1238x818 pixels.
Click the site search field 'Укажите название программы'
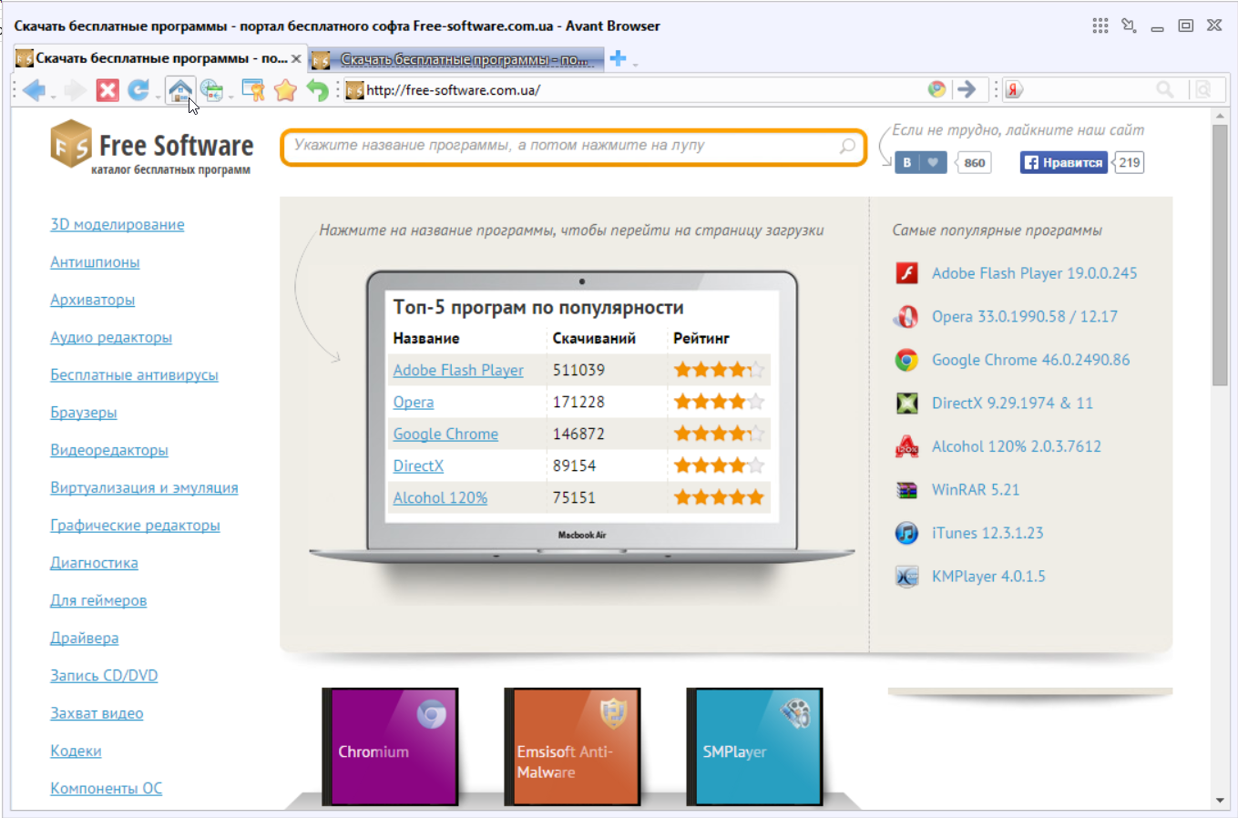click(573, 147)
